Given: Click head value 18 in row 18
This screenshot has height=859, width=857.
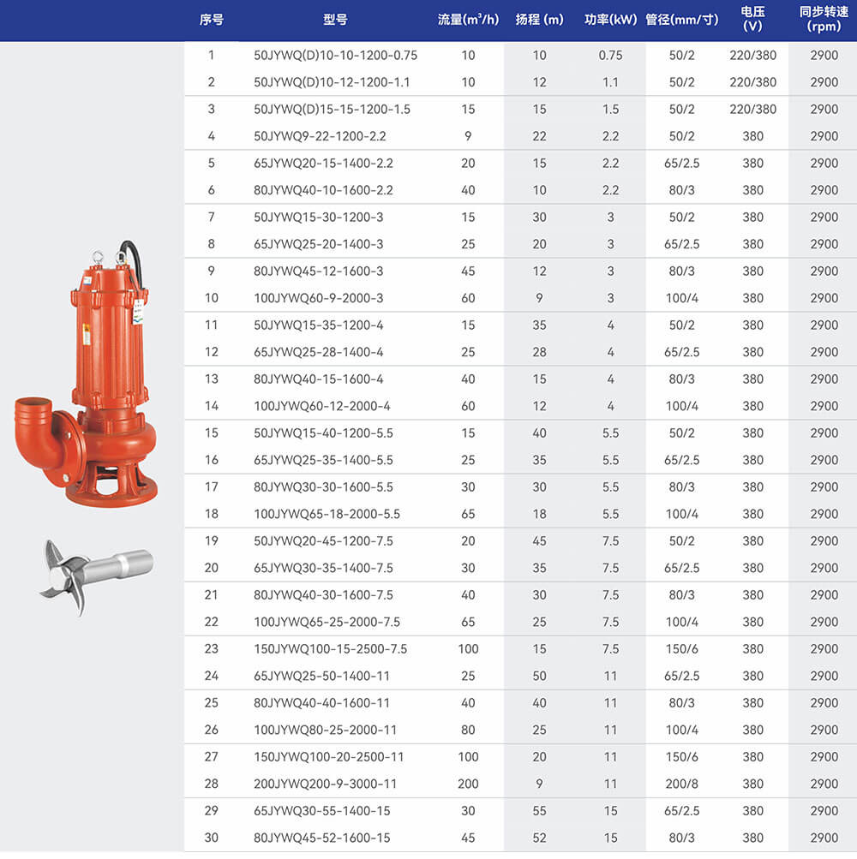Looking at the screenshot, I should tap(540, 514).
